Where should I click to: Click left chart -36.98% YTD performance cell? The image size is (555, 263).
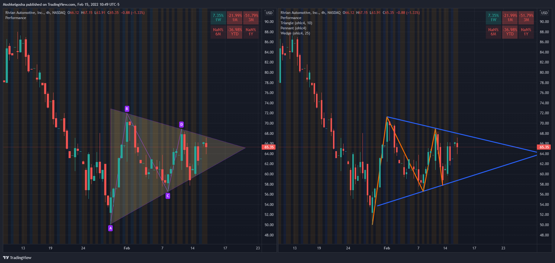[x=235, y=32]
